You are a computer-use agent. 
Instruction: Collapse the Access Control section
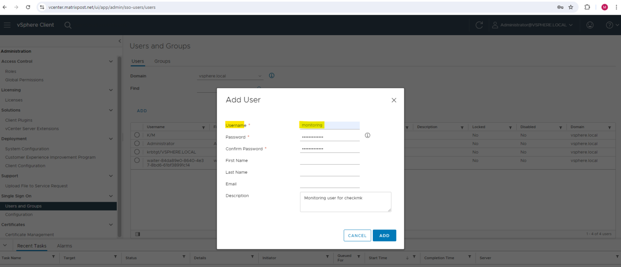tap(111, 61)
